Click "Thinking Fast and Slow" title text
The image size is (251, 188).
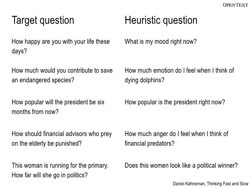[228, 184]
